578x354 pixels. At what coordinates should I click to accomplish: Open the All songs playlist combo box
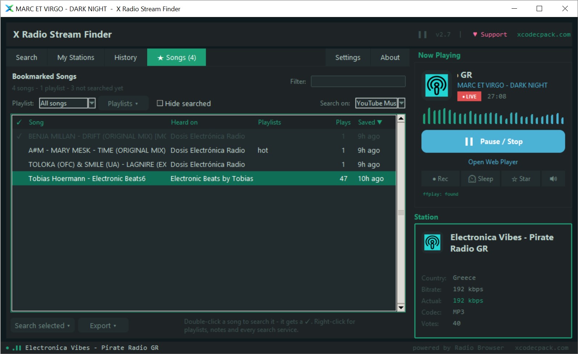67,103
